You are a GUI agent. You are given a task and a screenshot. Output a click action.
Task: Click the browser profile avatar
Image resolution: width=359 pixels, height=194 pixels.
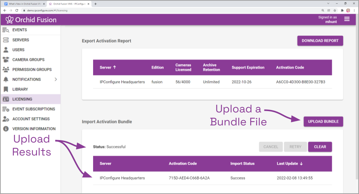click(x=348, y=10)
